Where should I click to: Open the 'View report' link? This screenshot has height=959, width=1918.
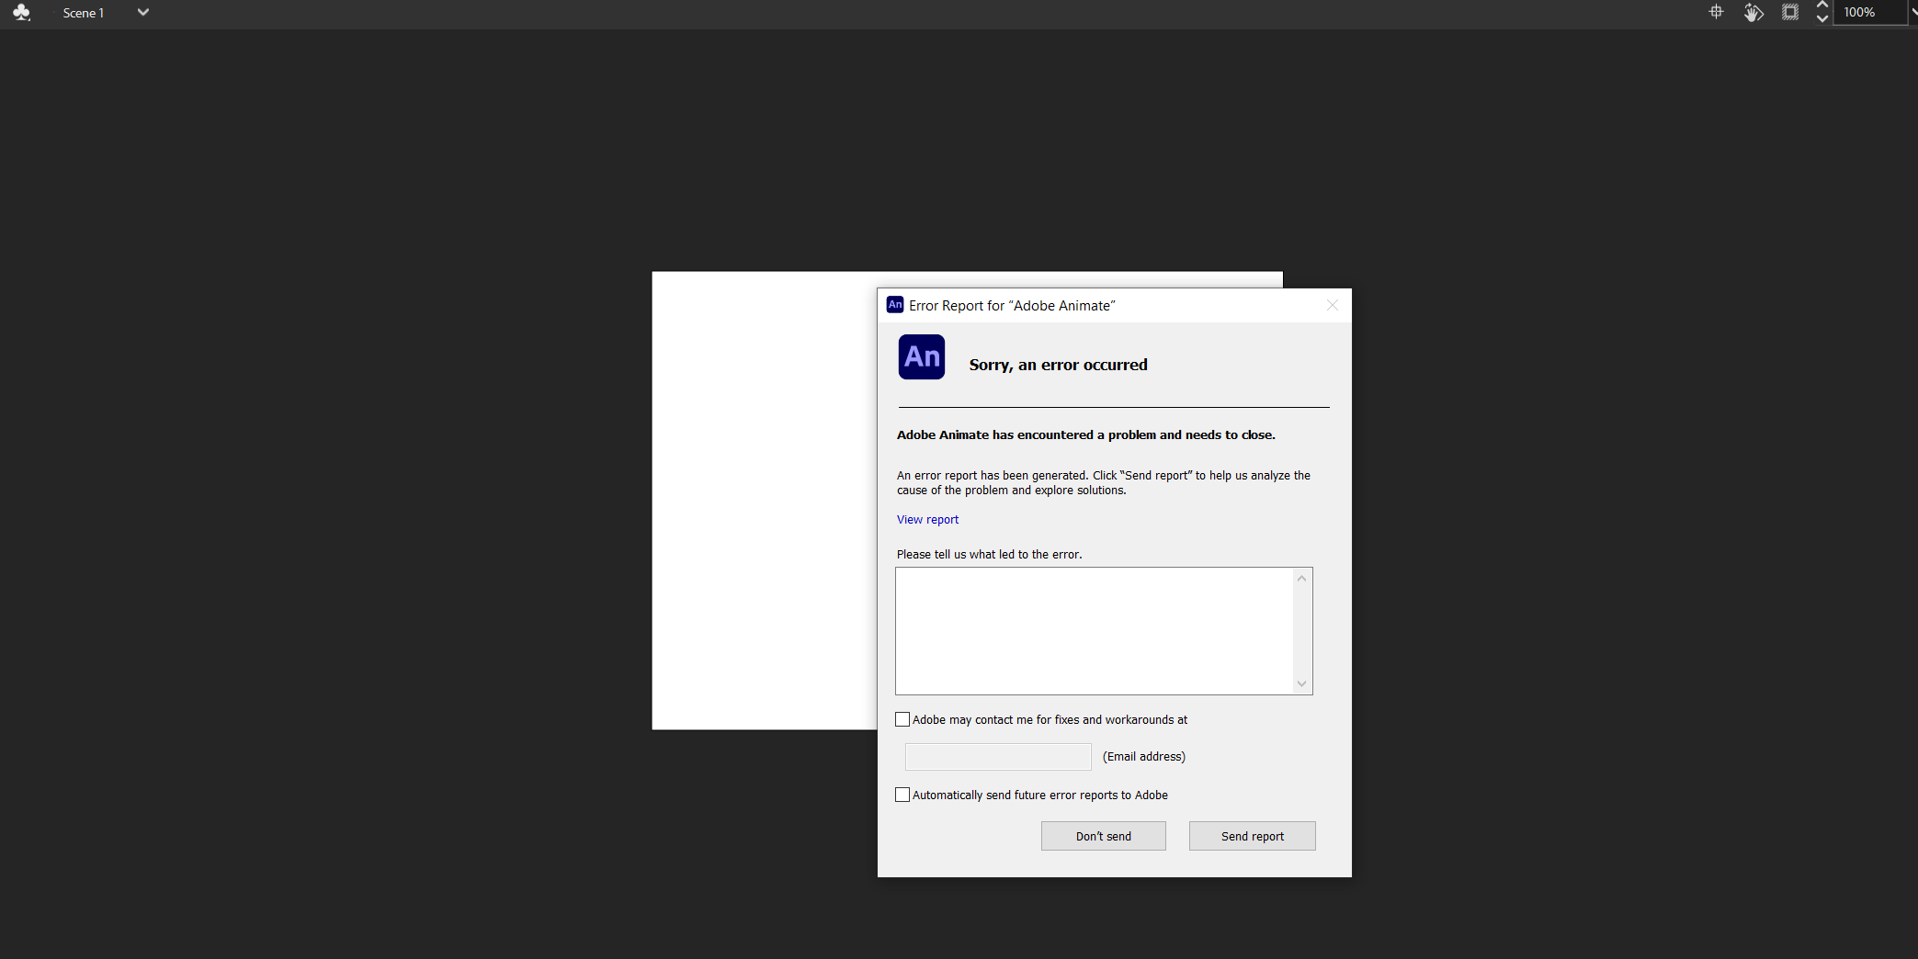coord(927,519)
